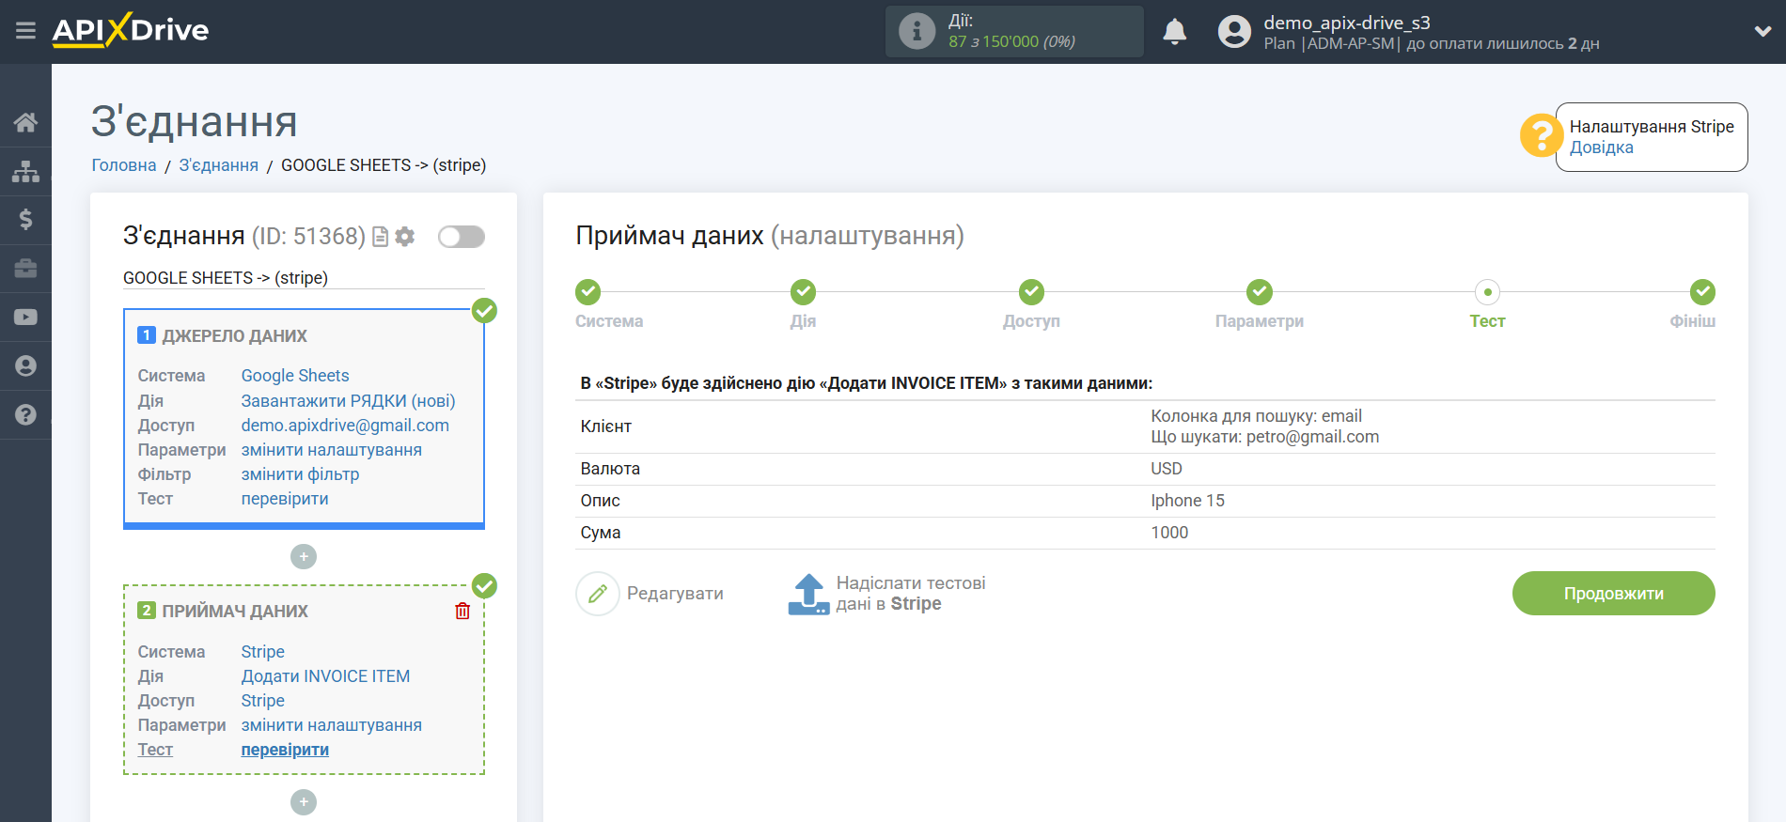Go to Дія step
The width and height of the screenshot is (1786, 822).
(803, 292)
